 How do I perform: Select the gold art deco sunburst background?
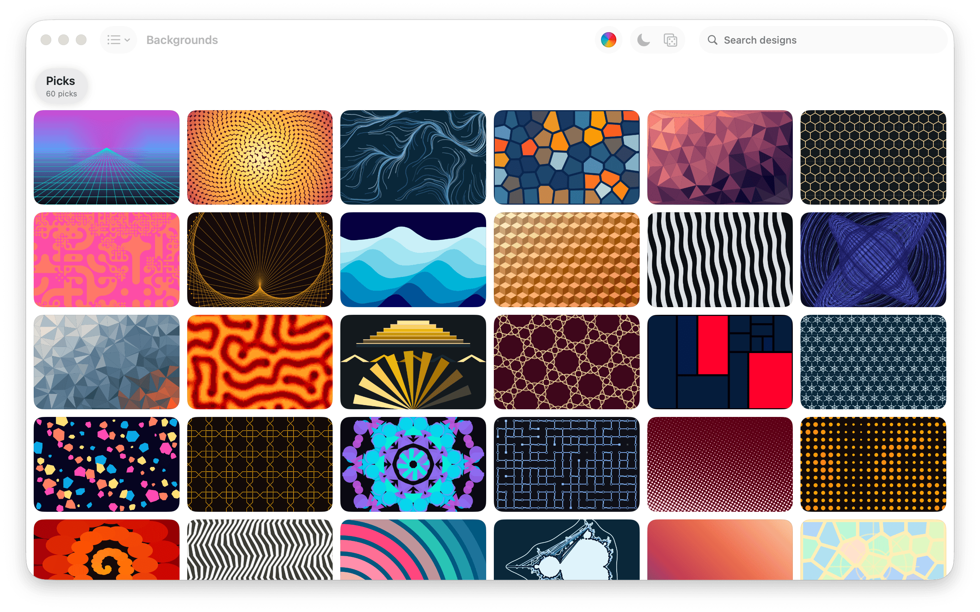pos(413,362)
